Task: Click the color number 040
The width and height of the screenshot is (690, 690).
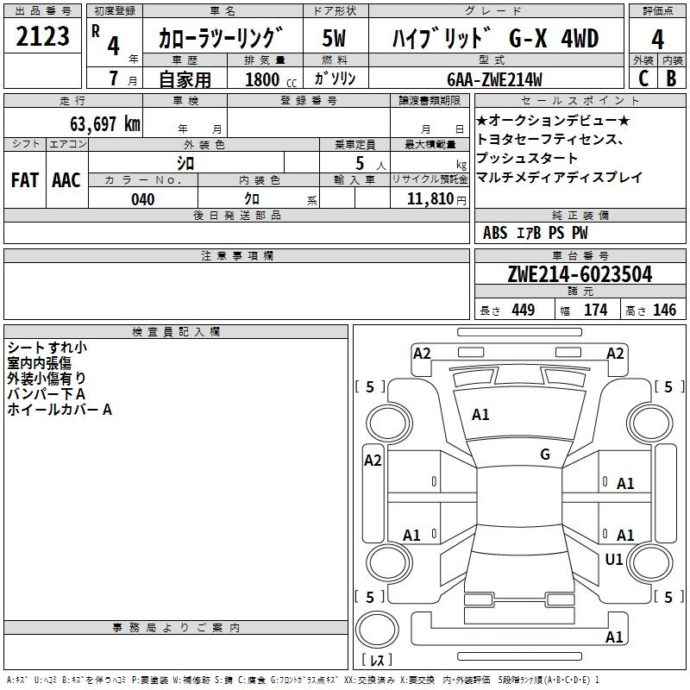Action: click(x=143, y=199)
